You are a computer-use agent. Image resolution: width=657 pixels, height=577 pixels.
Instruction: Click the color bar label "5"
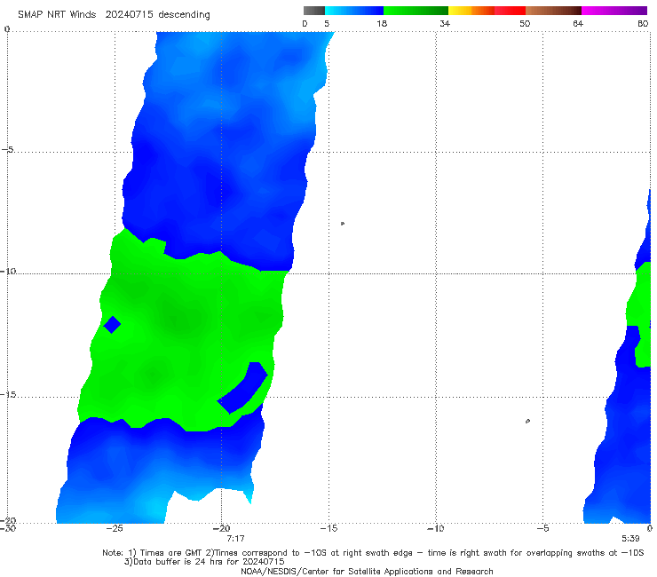click(x=327, y=23)
